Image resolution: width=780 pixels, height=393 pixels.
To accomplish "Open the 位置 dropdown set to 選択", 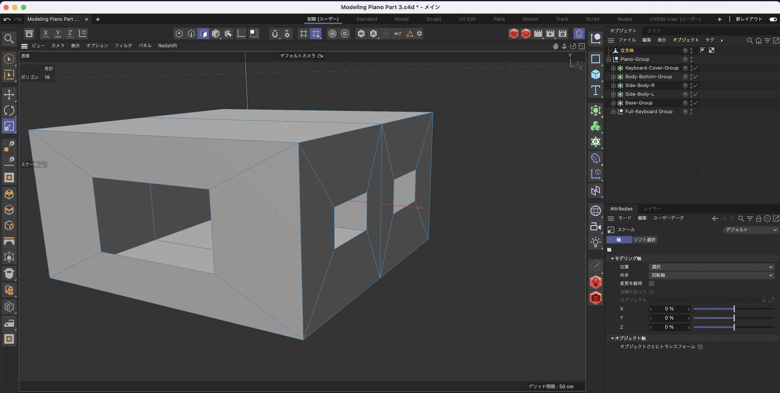I will coord(711,267).
